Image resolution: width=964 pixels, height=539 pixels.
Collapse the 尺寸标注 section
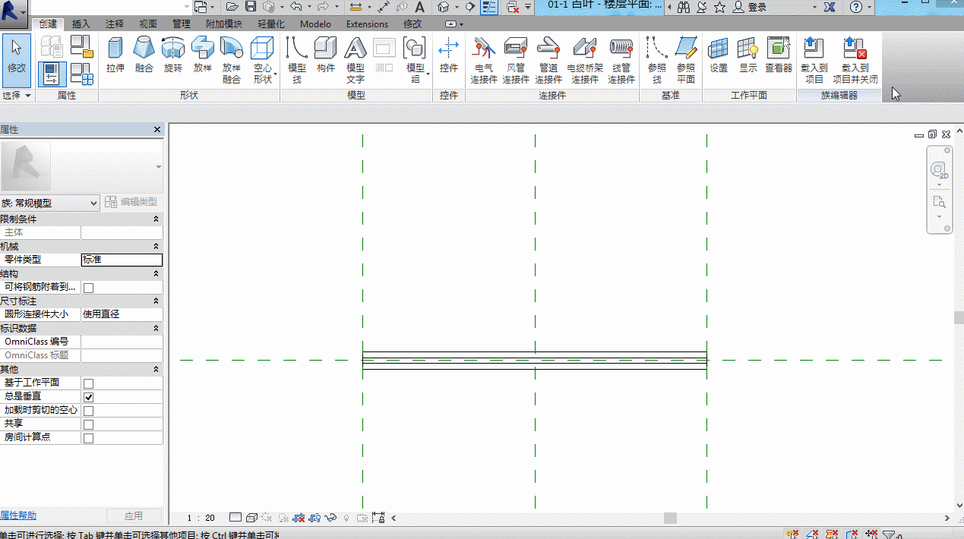coord(156,301)
